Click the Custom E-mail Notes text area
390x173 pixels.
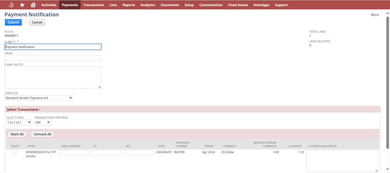342,161
